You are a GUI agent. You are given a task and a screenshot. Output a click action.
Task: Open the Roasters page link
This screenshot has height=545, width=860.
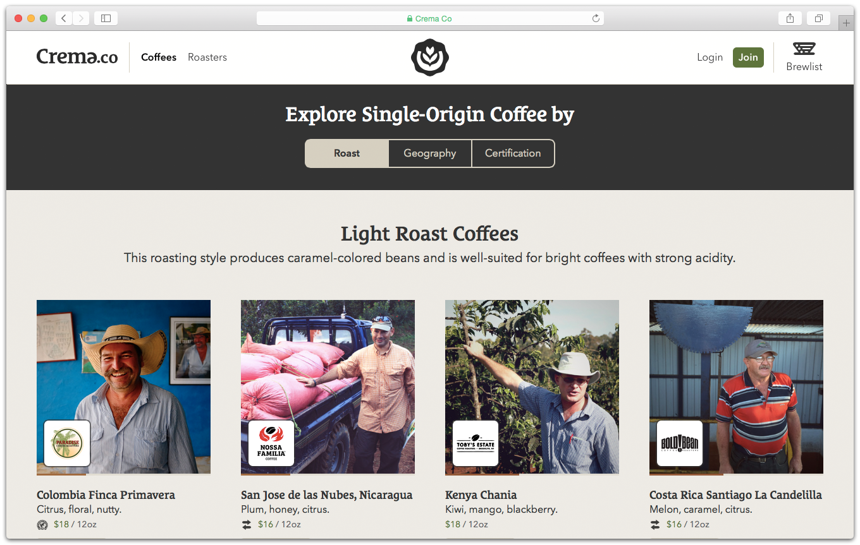[207, 57]
